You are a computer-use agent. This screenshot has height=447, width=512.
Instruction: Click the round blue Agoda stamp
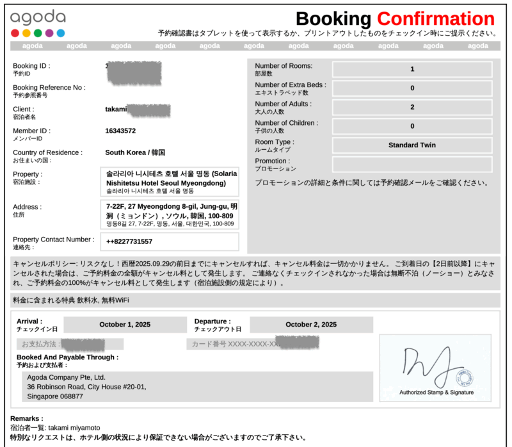coord(465,378)
